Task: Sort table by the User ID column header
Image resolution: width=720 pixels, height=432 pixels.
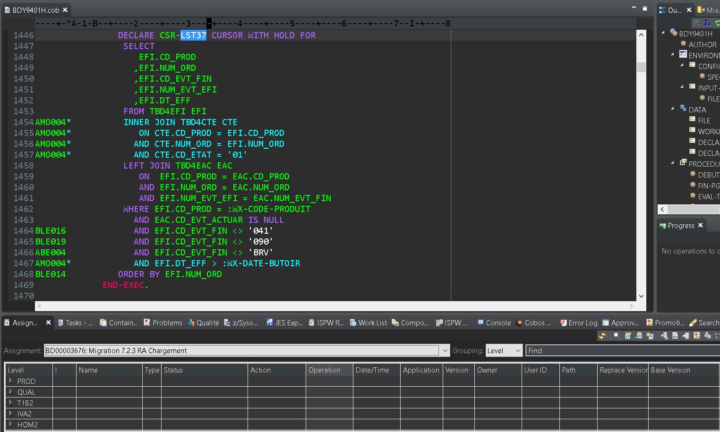Action: pos(540,370)
